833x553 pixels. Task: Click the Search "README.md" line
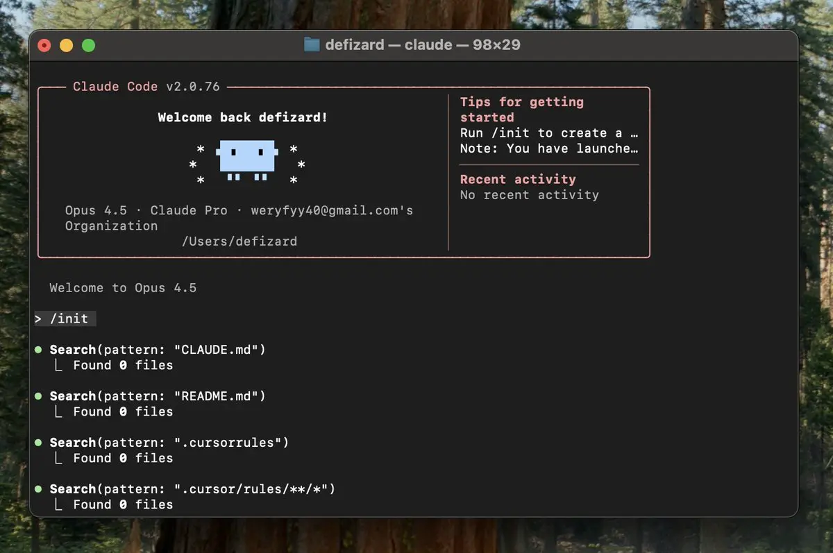pyautogui.click(x=158, y=396)
